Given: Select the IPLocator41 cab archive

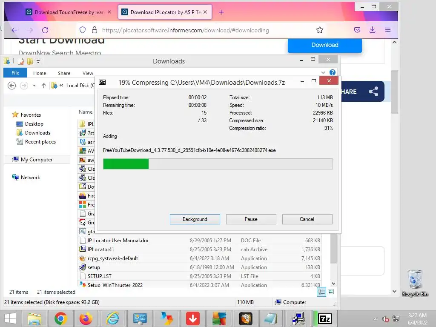Looking at the screenshot, I should 200,250.
